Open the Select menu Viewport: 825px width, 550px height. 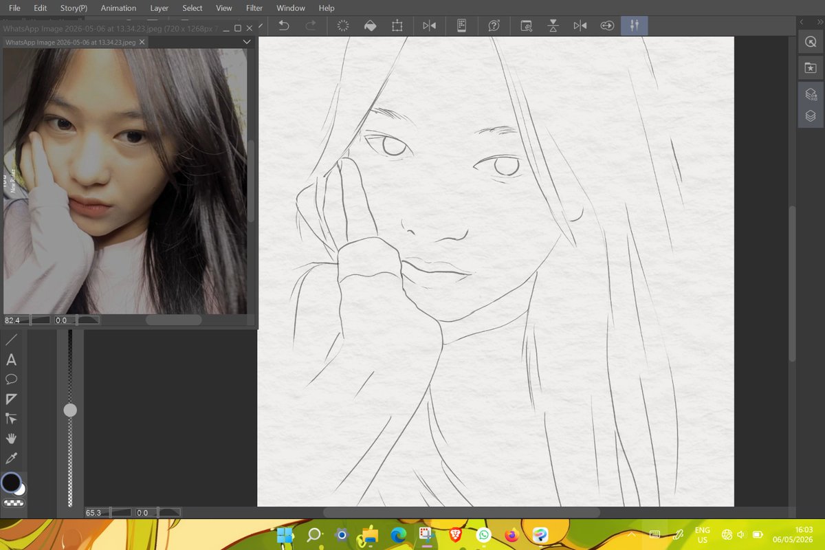coord(192,8)
